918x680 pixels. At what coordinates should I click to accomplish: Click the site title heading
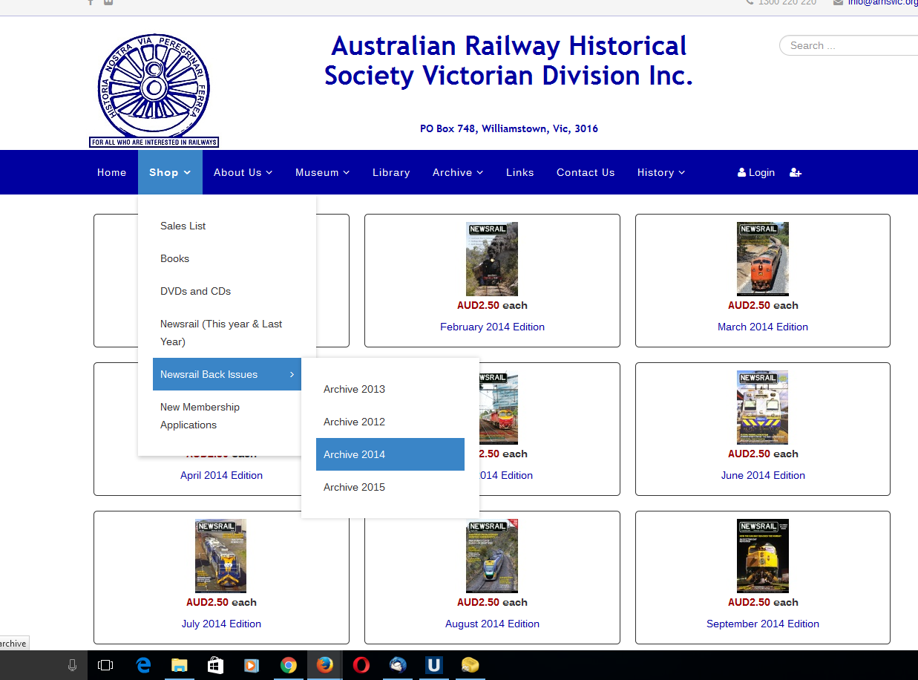click(x=509, y=61)
